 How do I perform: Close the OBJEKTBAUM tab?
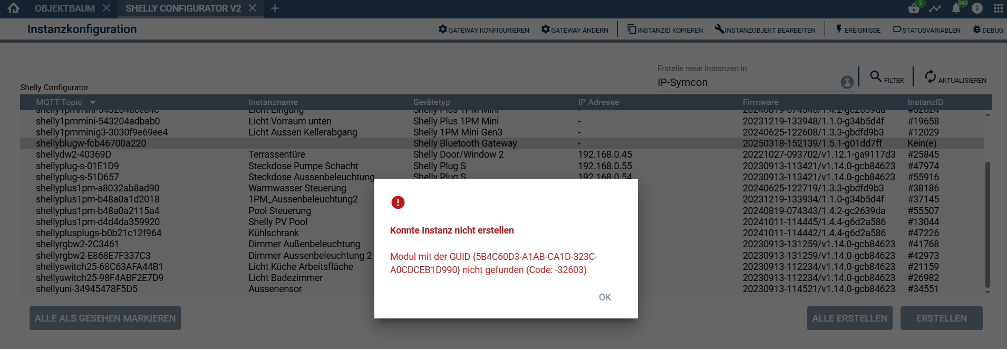pyautogui.click(x=106, y=8)
